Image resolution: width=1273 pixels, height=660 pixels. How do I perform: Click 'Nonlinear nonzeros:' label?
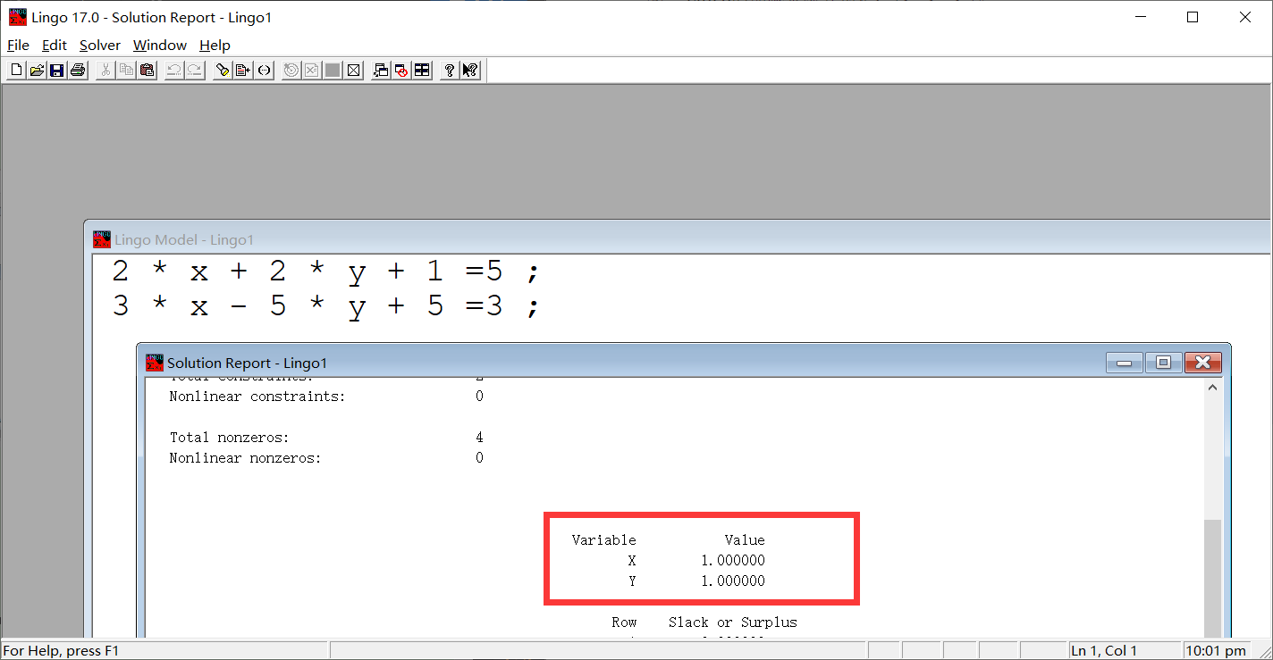tap(245, 458)
